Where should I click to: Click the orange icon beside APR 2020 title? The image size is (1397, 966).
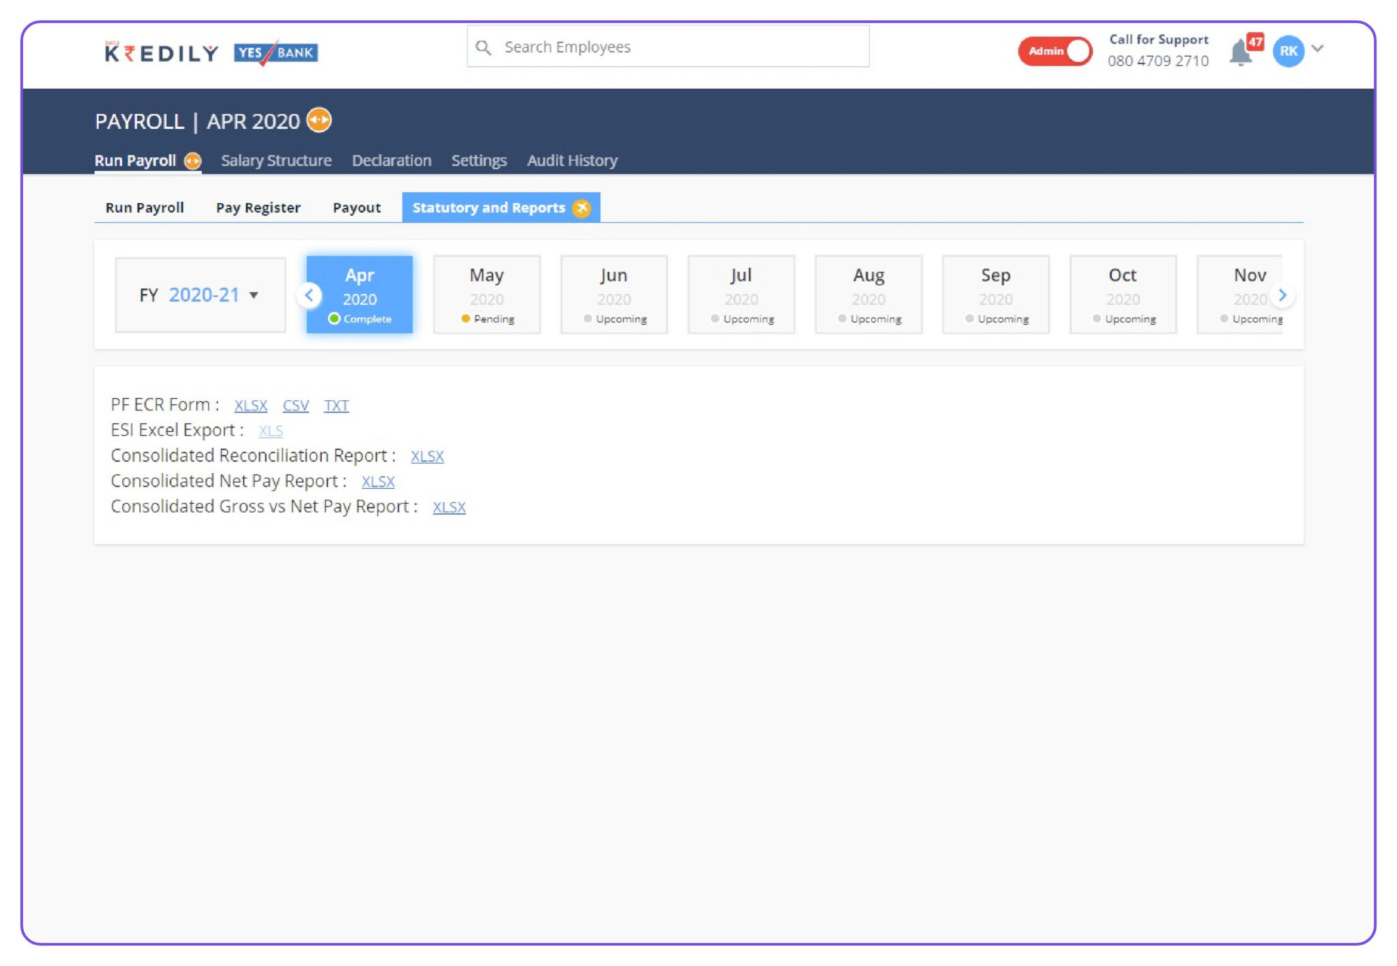[x=319, y=120]
